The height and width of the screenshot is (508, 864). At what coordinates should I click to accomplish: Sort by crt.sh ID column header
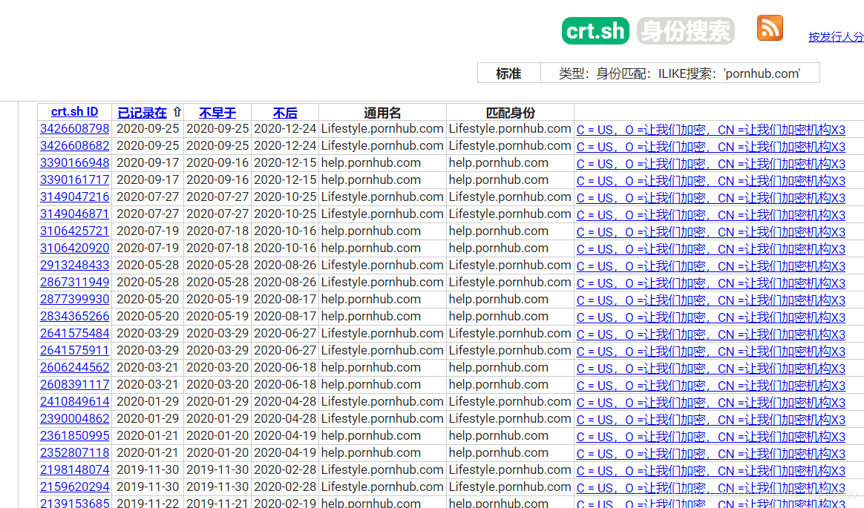[x=74, y=112]
